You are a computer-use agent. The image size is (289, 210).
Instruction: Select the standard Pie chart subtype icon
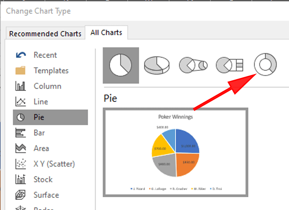coord(121,65)
